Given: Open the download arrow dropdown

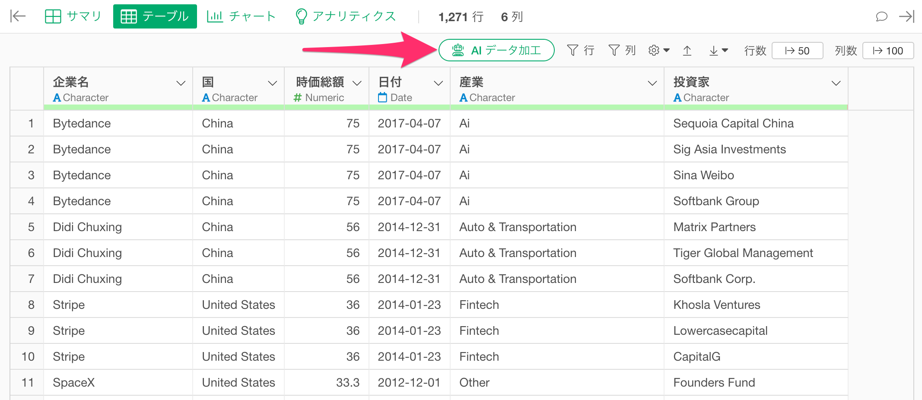Looking at the screenshot, I should [x=719, y=51].
